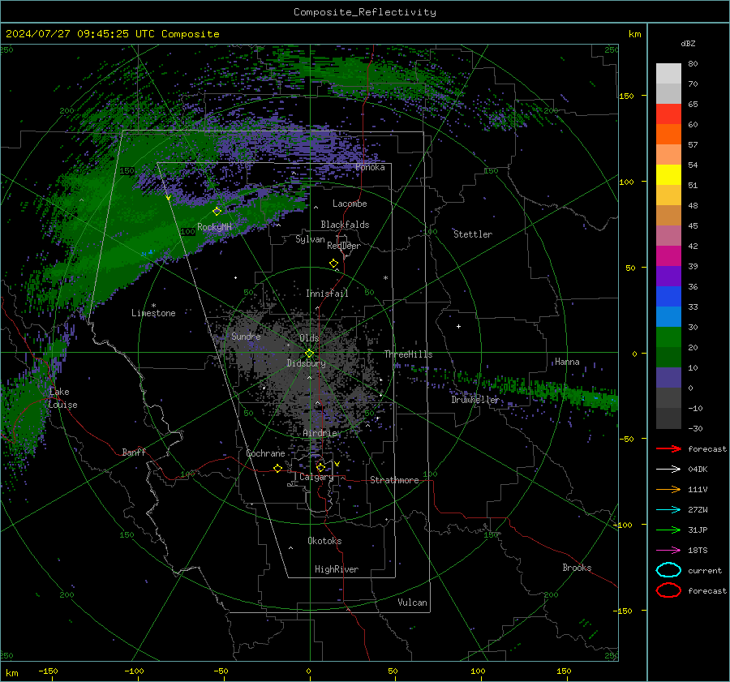Click the blue swatch between 36 and 33 dBZ

668,297
